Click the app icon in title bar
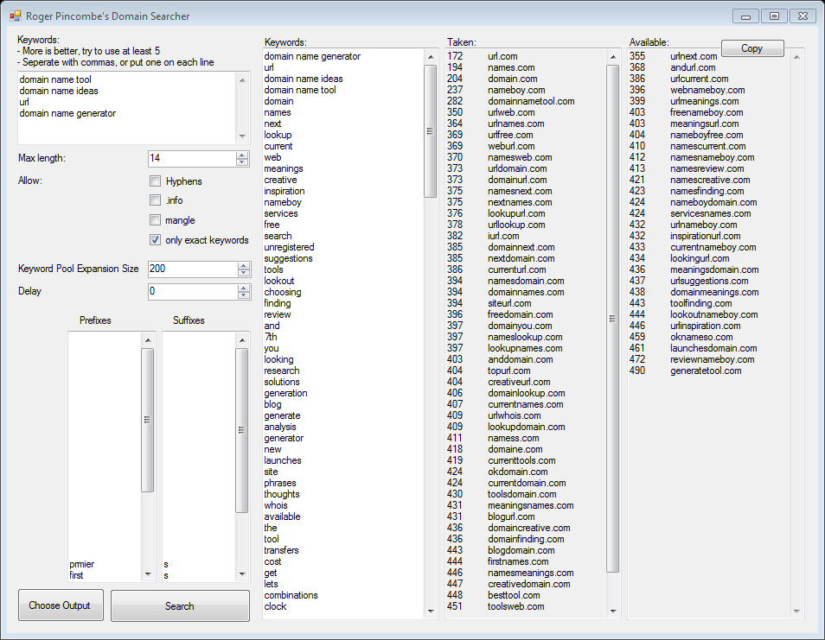This screenshot has height=640, width=825. pyautogui.click(x=15, y=16)
